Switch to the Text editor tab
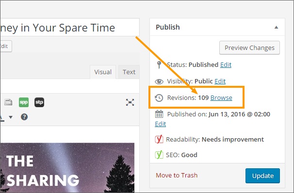The height and width of the screenshot is (193, 294). (x=129, y=72)
